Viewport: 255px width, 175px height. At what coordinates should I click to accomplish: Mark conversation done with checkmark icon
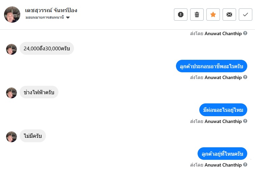coord(246,15)
